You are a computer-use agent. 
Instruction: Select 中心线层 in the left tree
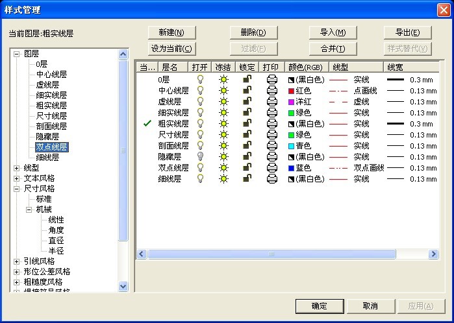(x=51, y=75)
